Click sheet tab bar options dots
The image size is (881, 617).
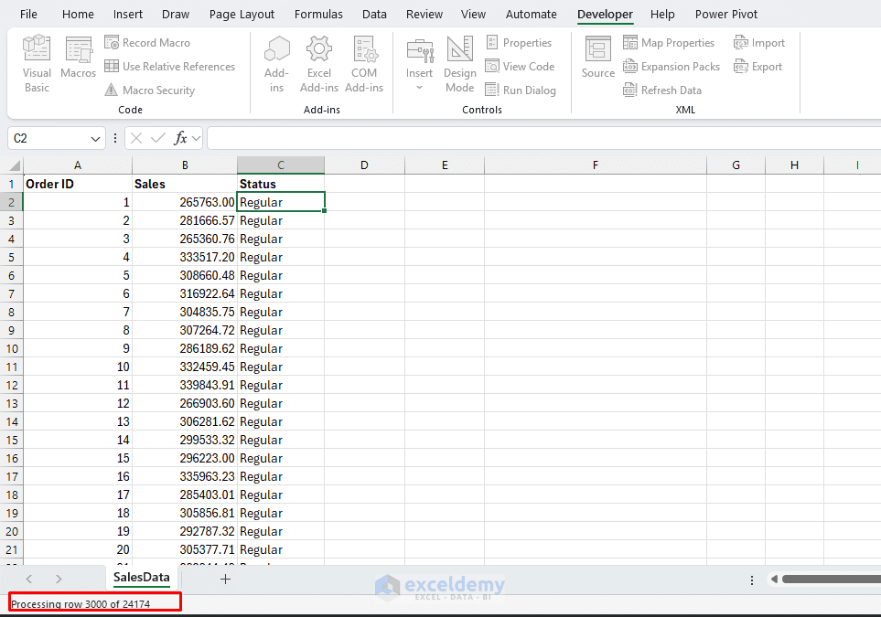(752, 580)
